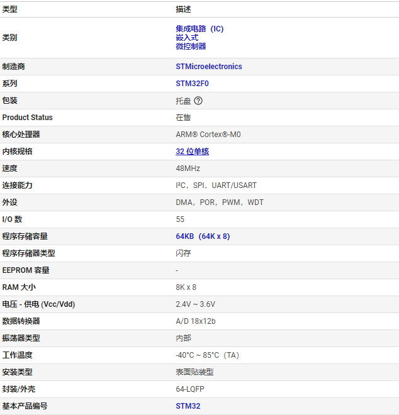Open the 嵌入式 category link
This screenshot has height=415, width=399.
[x=187, y=38]
